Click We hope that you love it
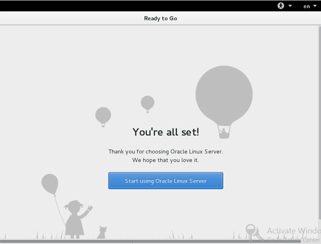 [x=166, y=160]
